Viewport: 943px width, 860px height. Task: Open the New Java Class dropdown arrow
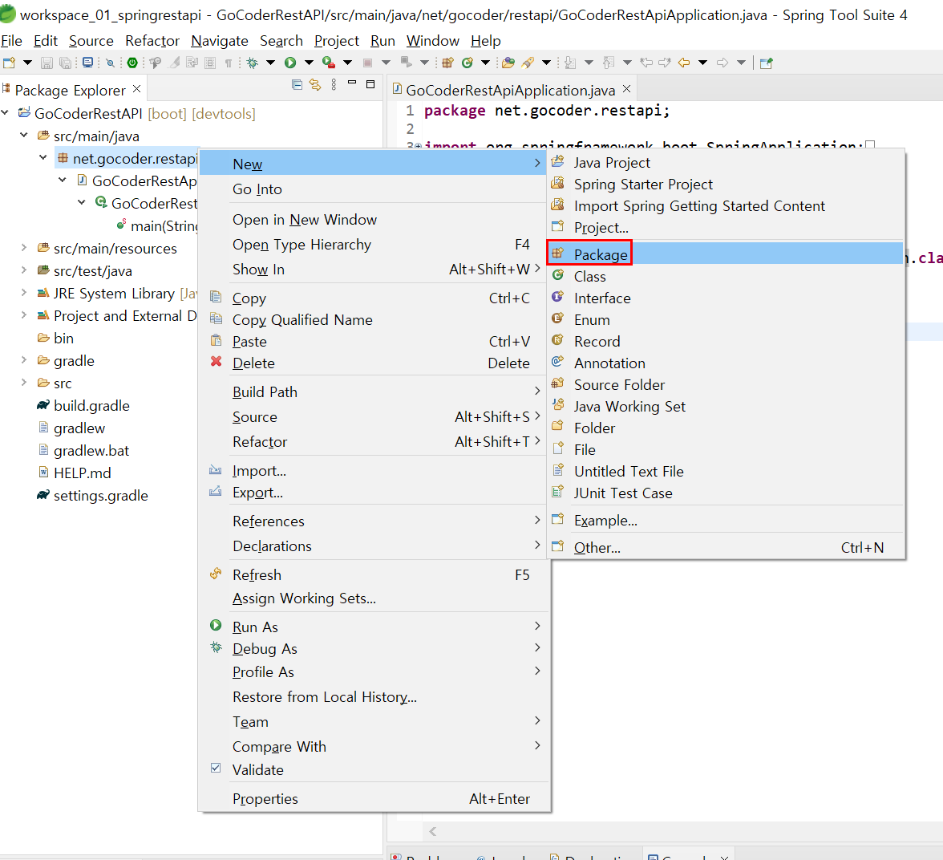pos(485,63)
